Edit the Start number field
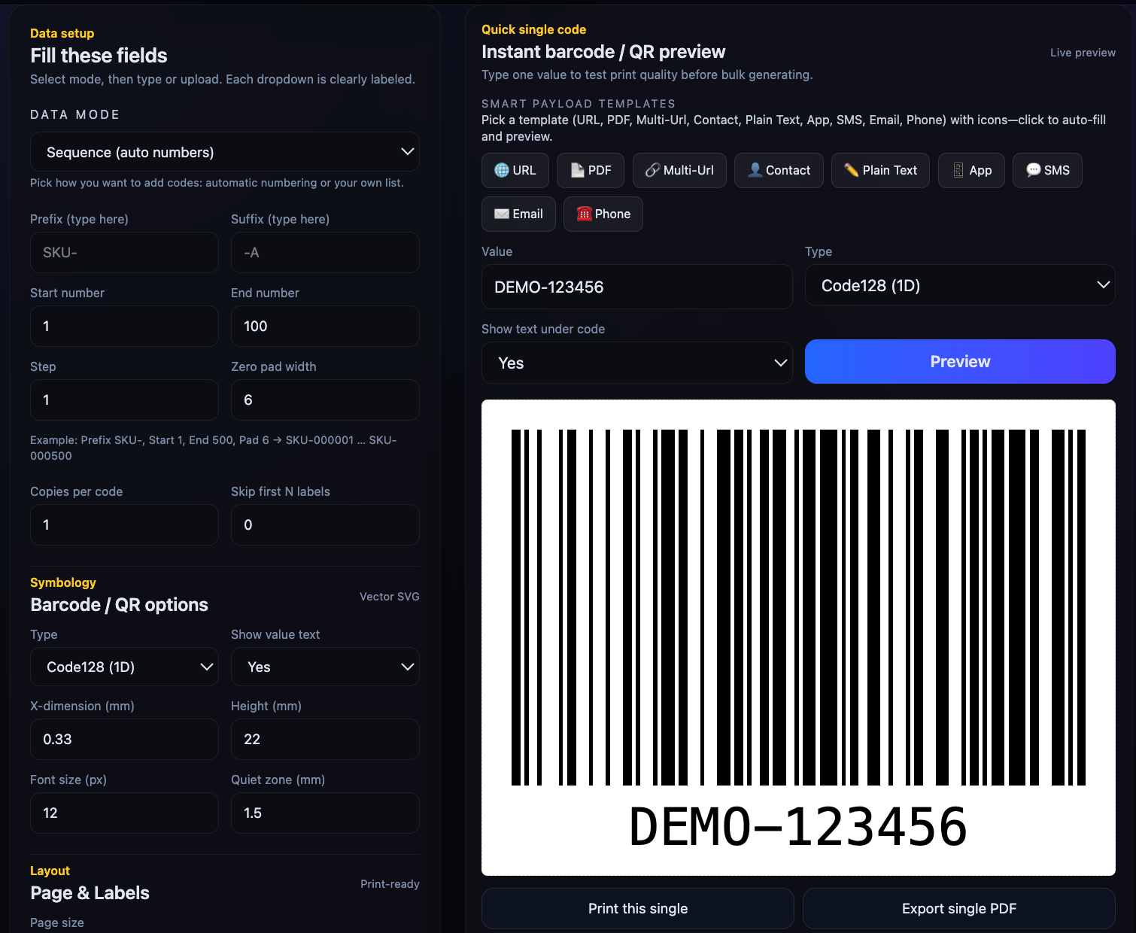1136x933 pixels. [124, 326]
